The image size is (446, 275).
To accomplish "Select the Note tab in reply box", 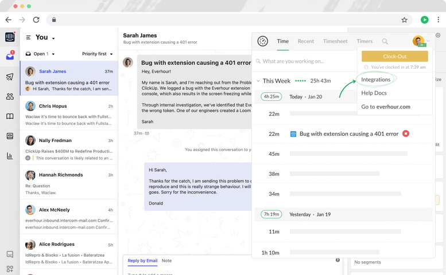I will point(166,261).
